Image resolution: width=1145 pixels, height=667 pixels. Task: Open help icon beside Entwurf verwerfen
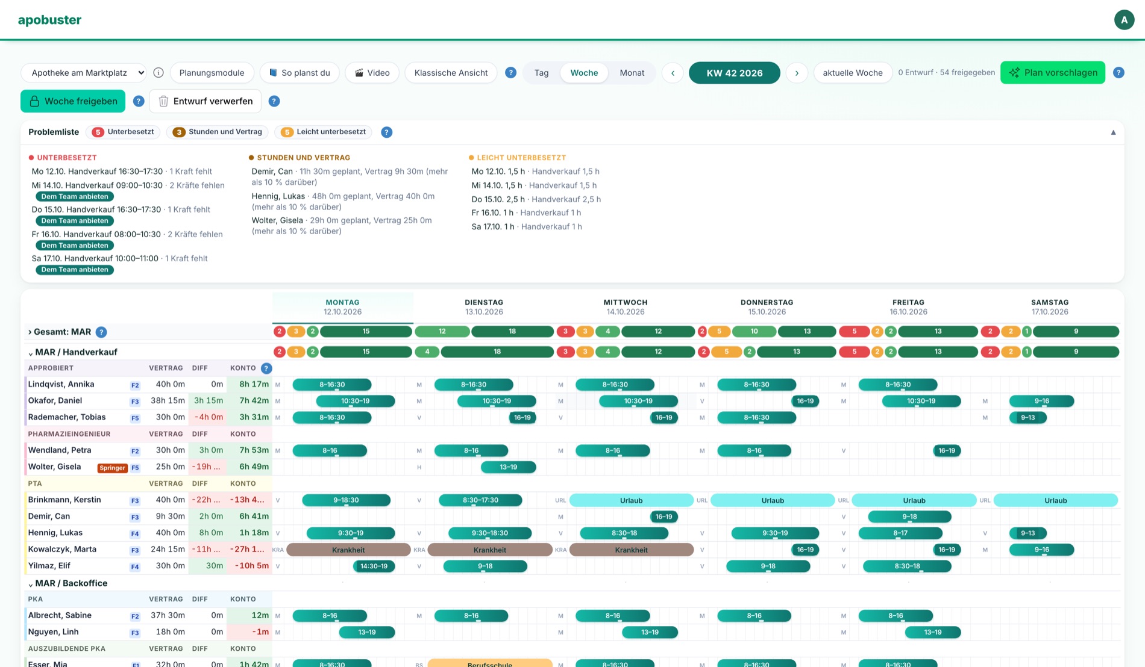tap(274, 101)
